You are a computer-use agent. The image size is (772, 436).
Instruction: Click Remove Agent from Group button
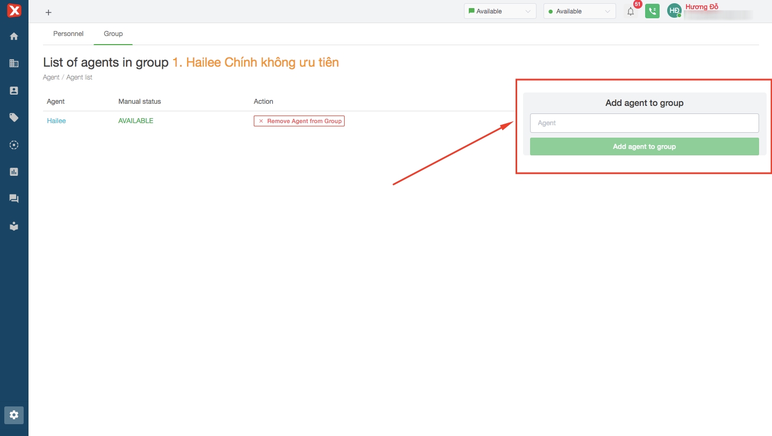pyautogui.click(x=299, y=121)
